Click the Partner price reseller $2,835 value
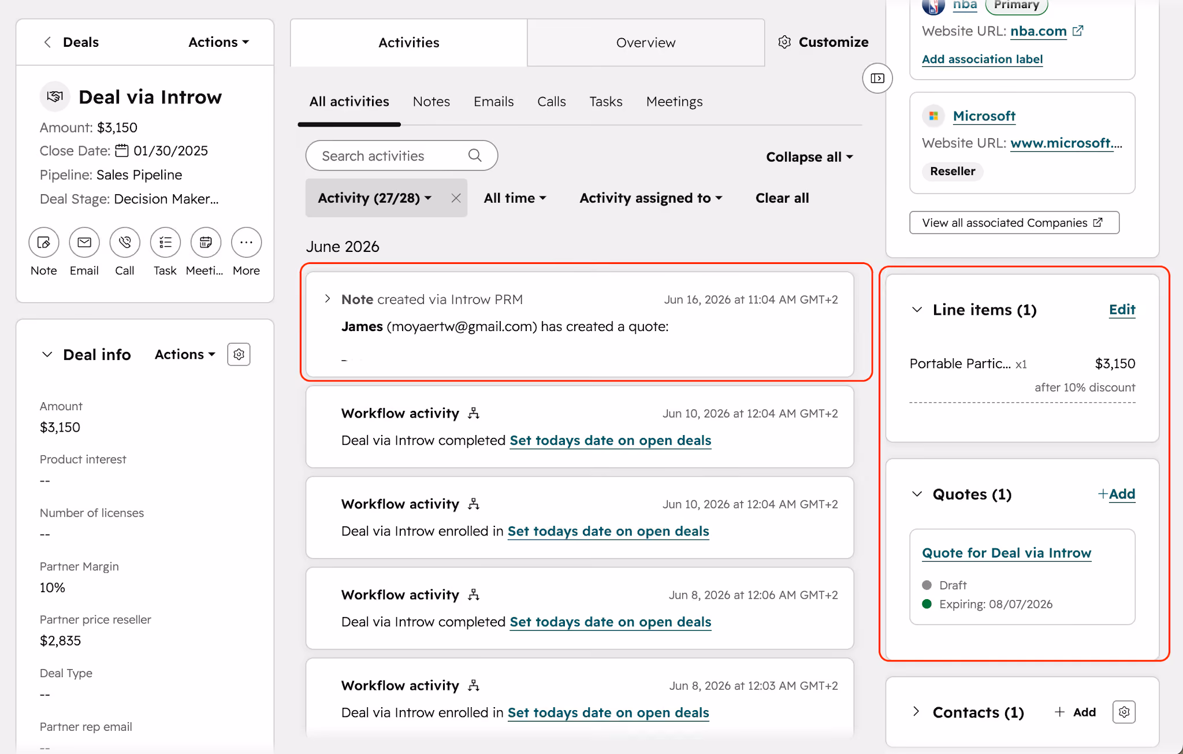Viewport: 1183px width, 754px height. 60,641
